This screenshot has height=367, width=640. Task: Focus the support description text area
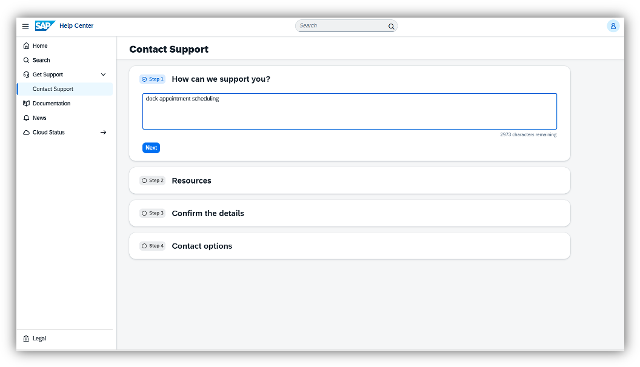click(x=349, y=111)
